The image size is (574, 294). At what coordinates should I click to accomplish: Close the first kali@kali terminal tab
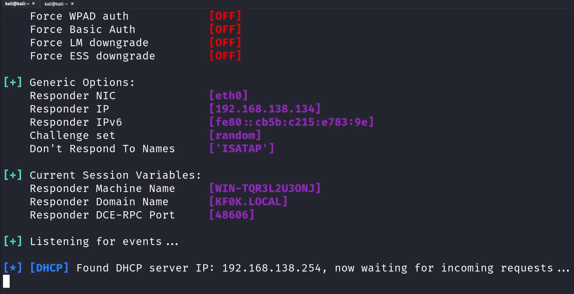click(x=33, y=4)
